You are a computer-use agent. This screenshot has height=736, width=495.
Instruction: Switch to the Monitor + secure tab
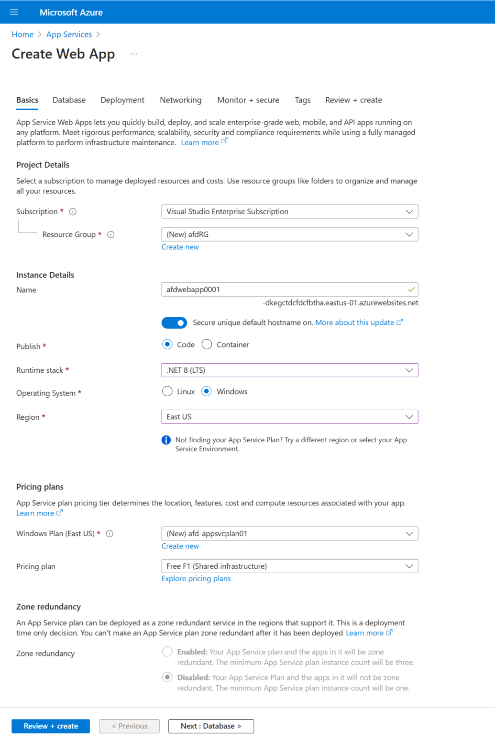click(248, 100)
